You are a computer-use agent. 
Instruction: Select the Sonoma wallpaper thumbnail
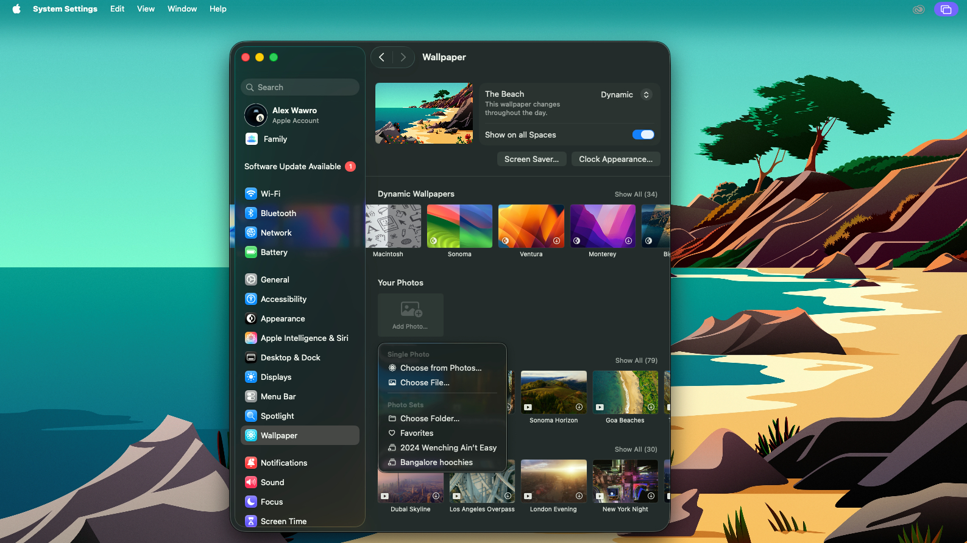coord(459,226)
